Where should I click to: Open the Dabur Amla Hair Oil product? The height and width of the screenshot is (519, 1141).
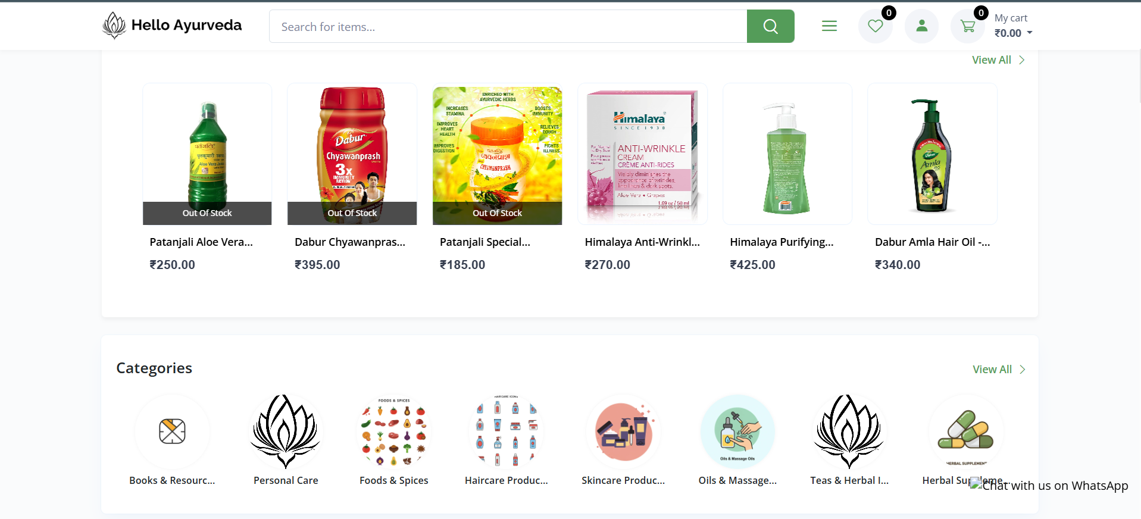point(932,154)
